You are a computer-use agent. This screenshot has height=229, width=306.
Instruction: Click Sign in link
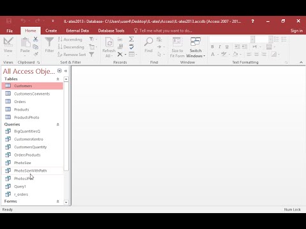tap(296, 31)
